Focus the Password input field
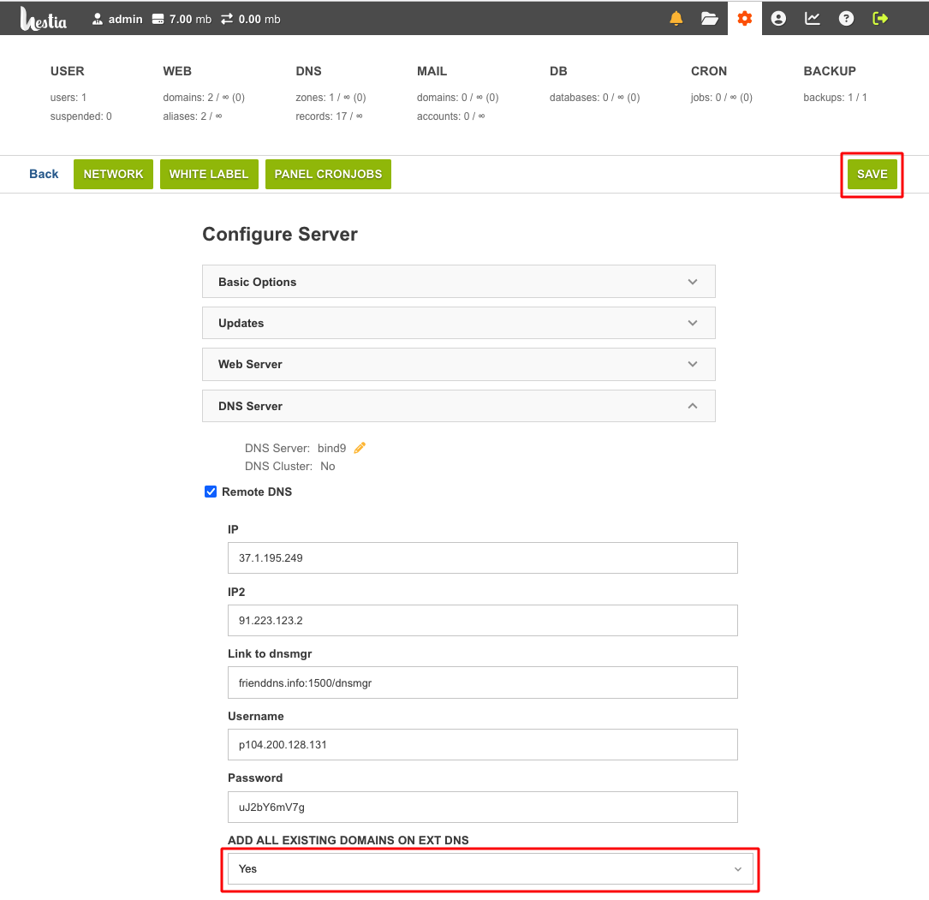The image size is (929, 900). click(x=482, y=807)
